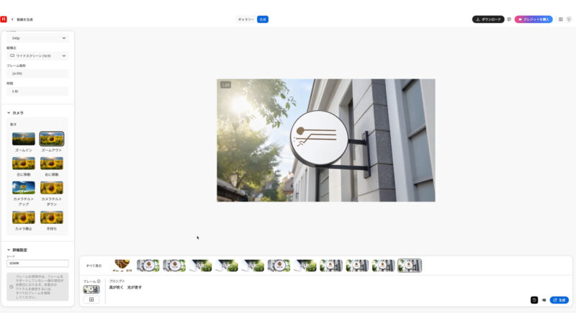Add a last frame with the plus box
This screenshot has height=329, width=576.
click(91, 299)
